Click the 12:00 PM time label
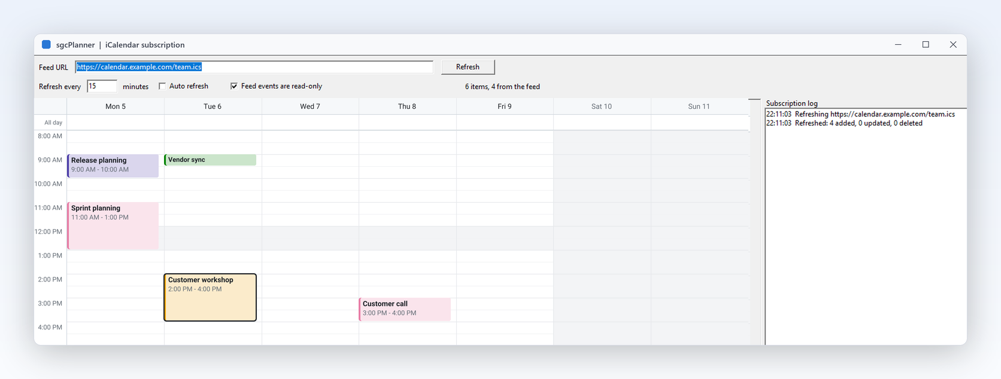Viewport: 1001px width, 379px height. point(48,232)
